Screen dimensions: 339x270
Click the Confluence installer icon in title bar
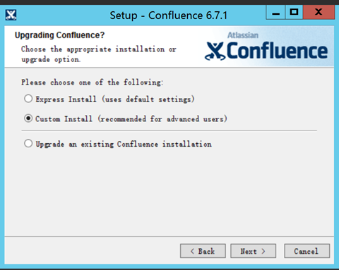[11, 15]
